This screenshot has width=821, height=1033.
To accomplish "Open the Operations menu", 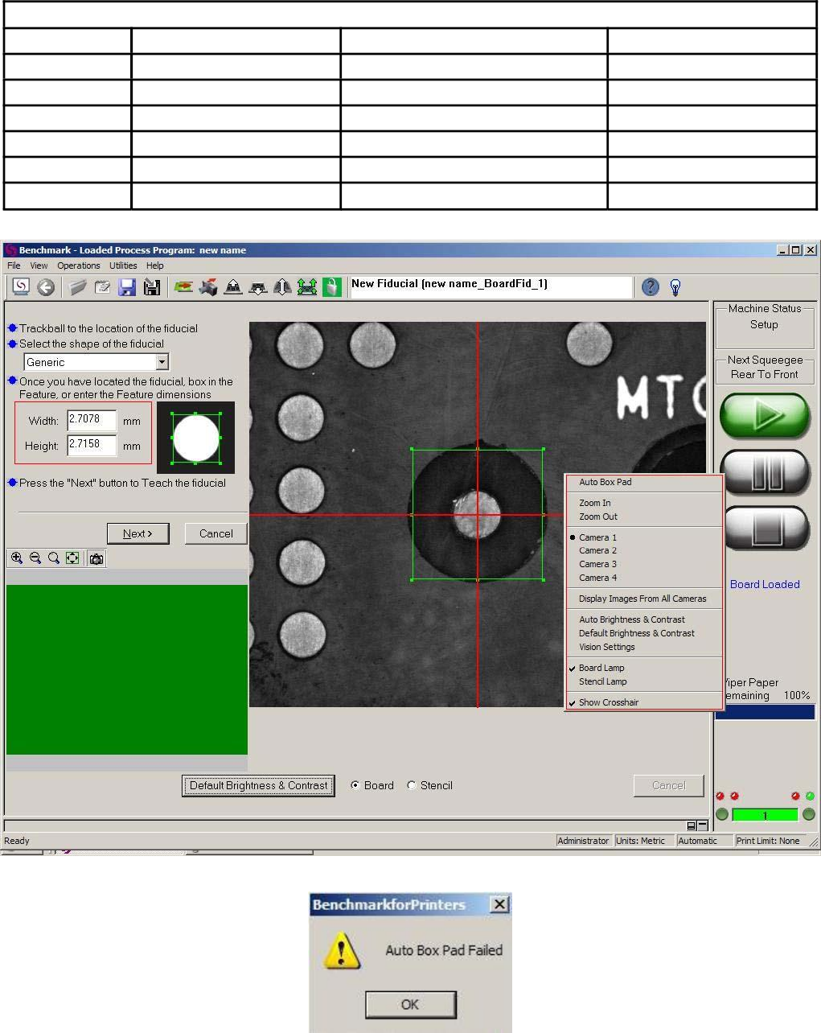I will (x=78, y=265).
